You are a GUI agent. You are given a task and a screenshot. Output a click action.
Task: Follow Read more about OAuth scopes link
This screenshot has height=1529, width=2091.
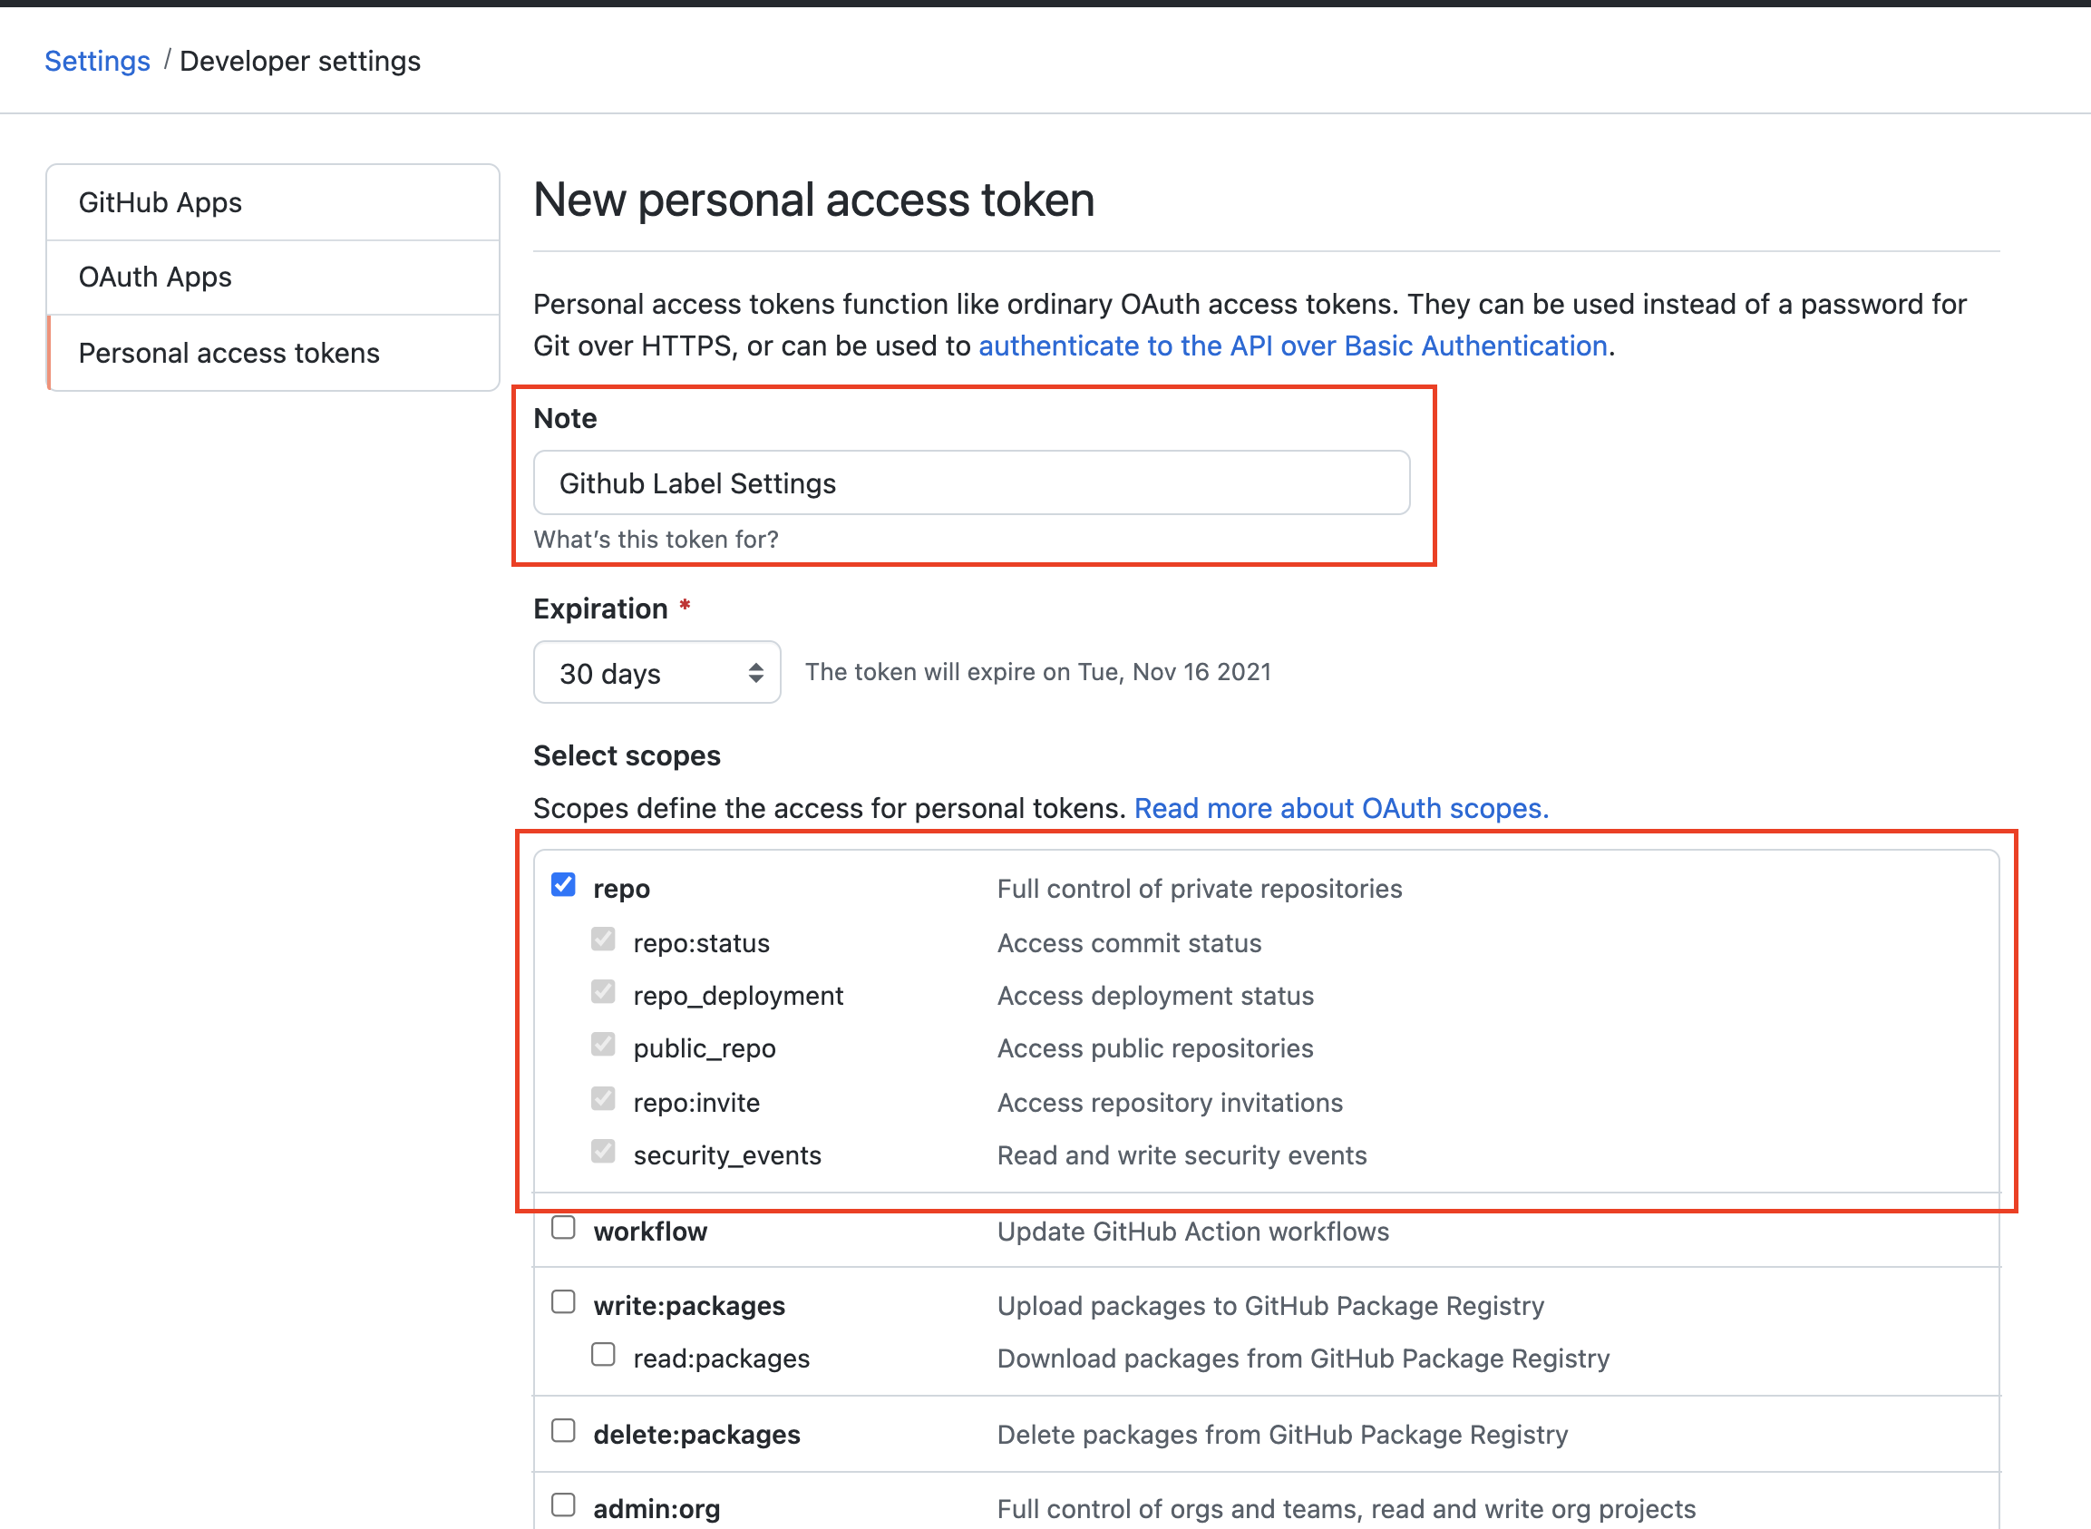click(1340, 809)
